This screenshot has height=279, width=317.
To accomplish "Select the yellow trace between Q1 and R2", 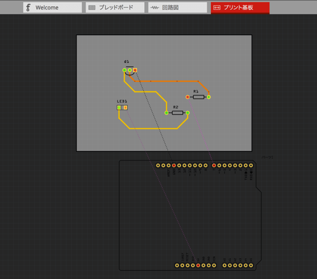I will [x=145, y=92].
